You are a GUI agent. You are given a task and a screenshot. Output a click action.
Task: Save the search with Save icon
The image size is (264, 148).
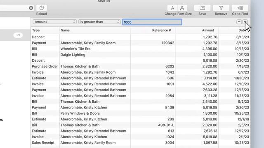(202, 8)
